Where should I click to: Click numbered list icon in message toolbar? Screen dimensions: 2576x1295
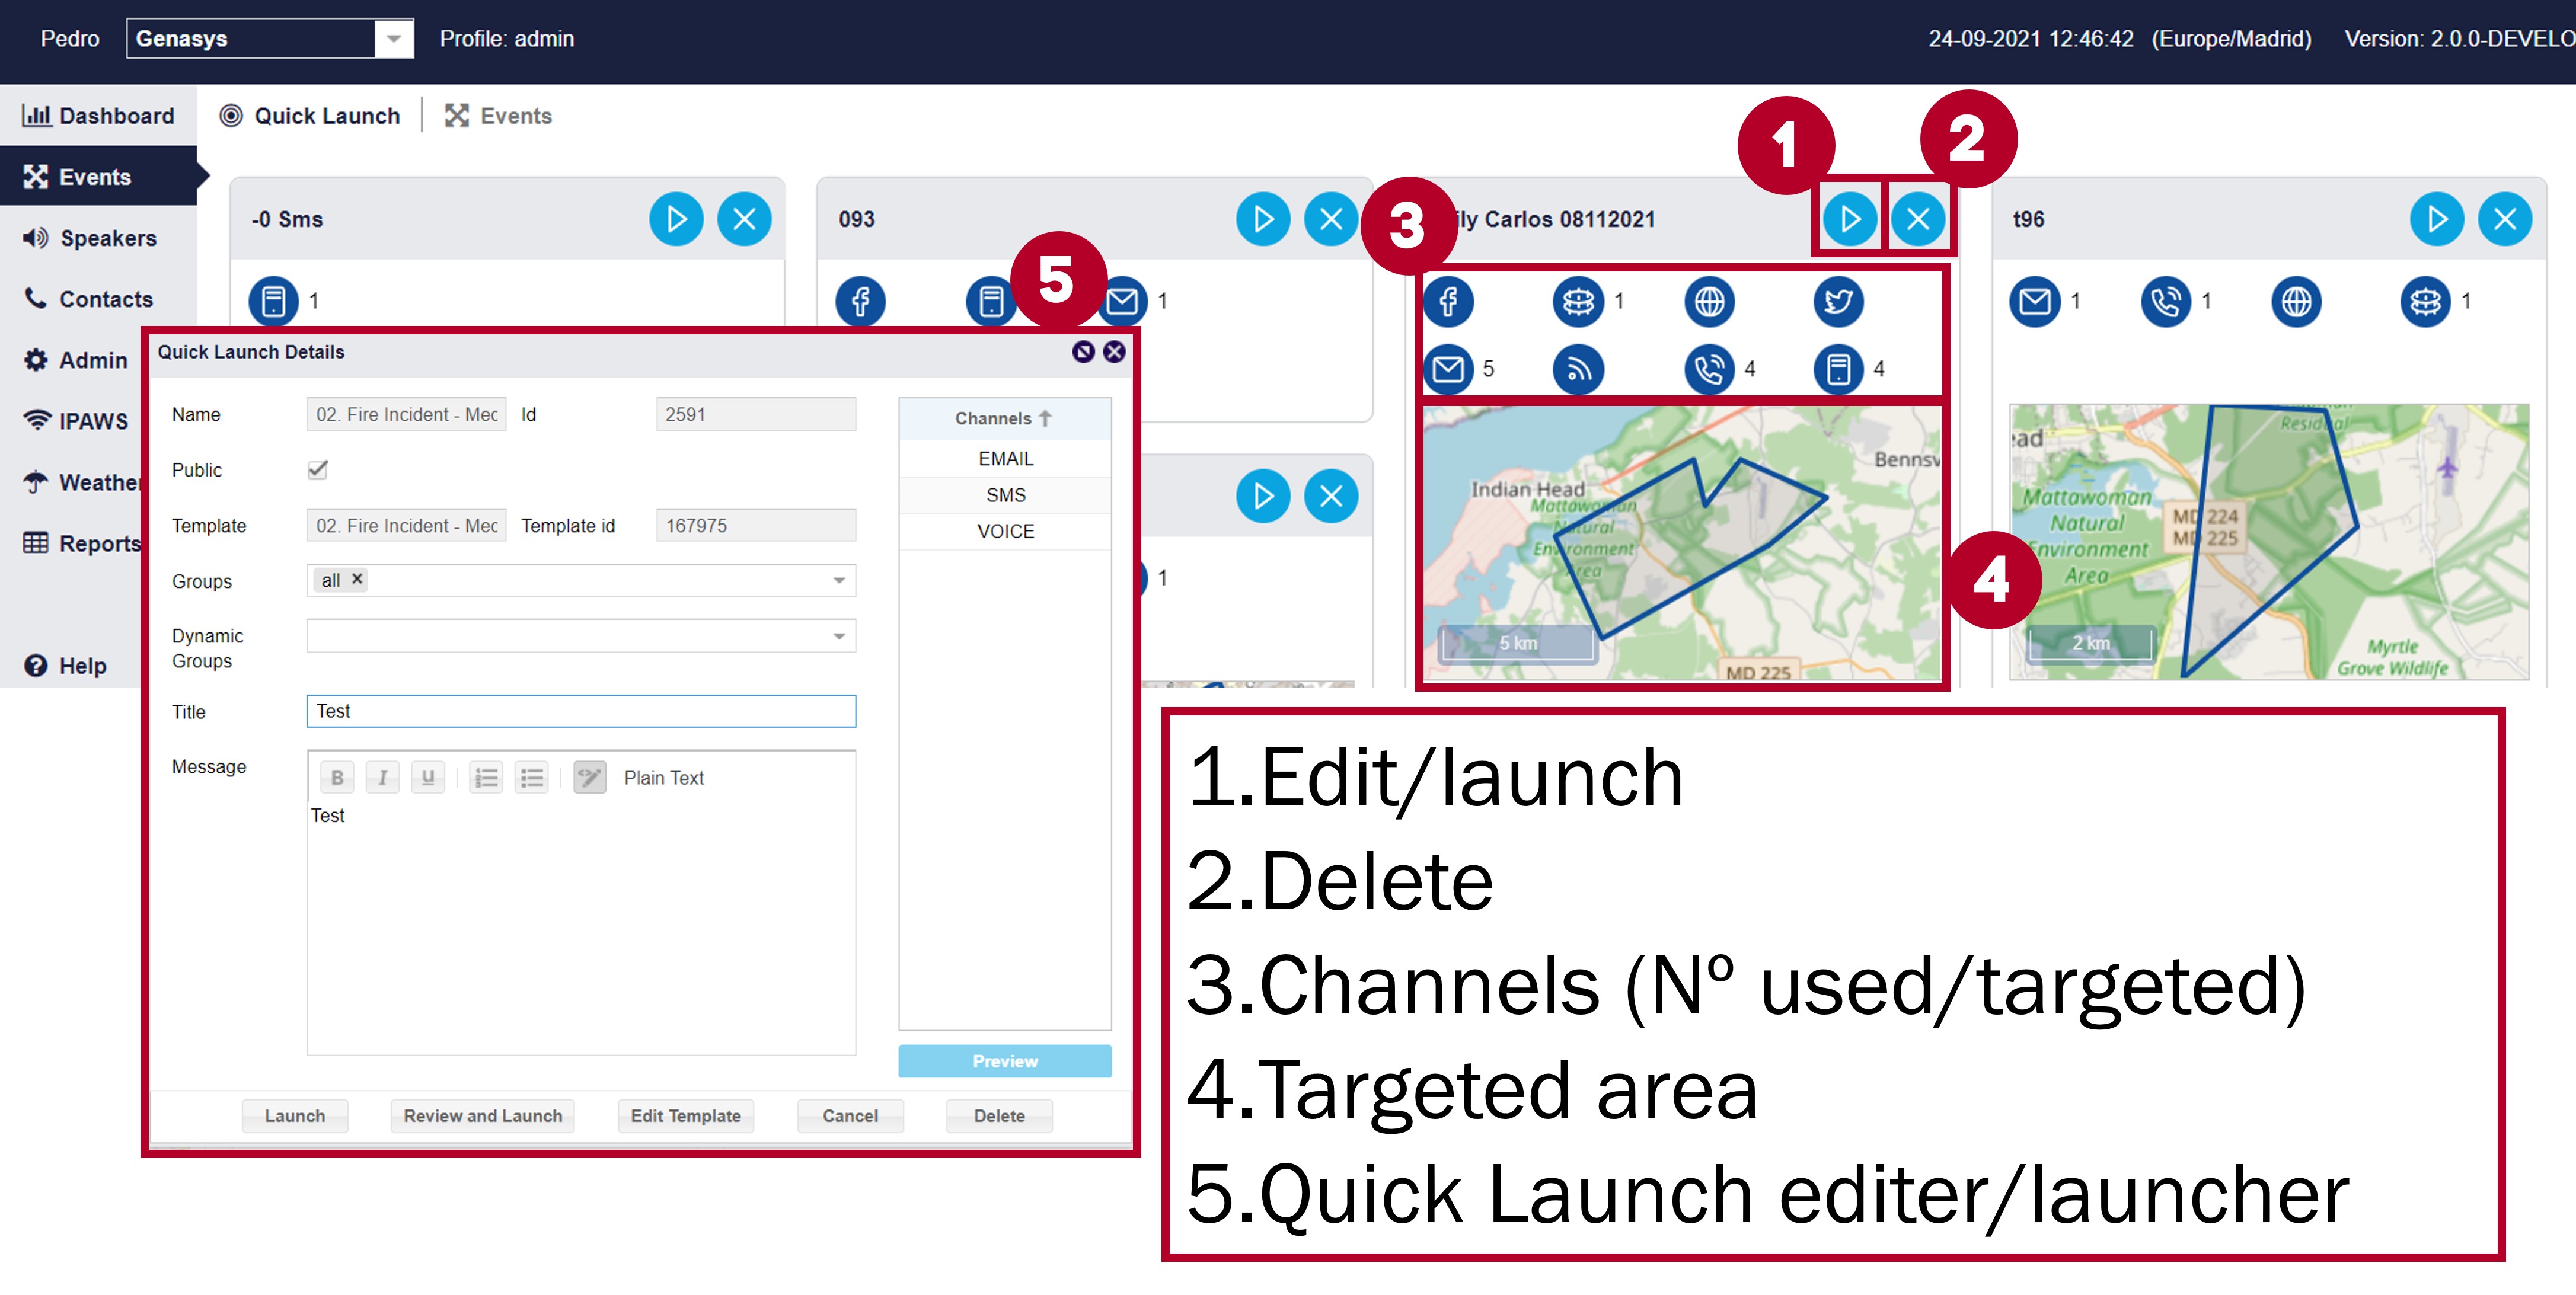tap(486, 777)
